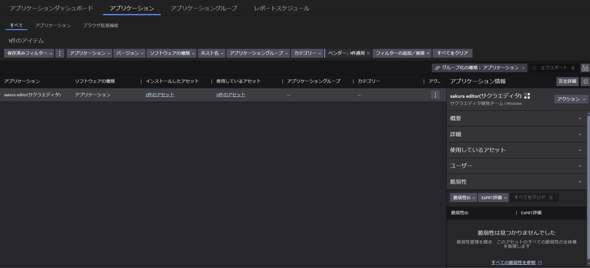
Task: Click the 完全詳細 button
Action: click(x=567, y=81)
